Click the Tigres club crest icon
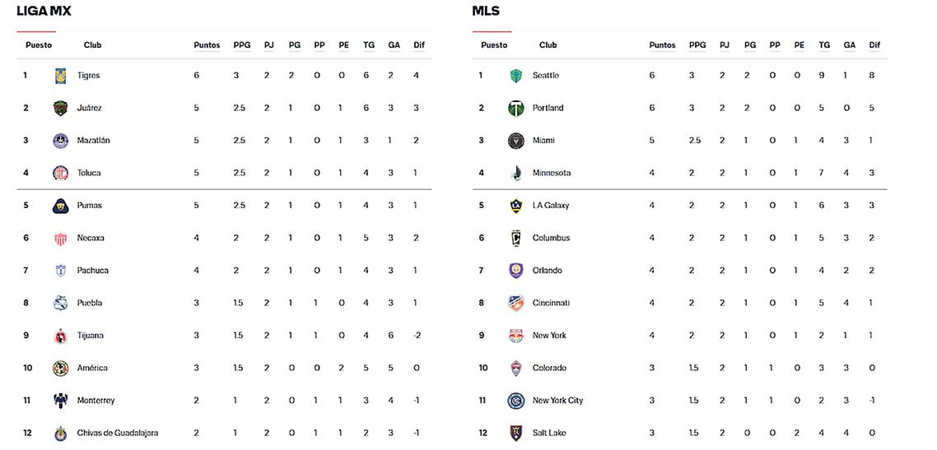This screenshot has height=450, width=937. click(x=60, y=76)
